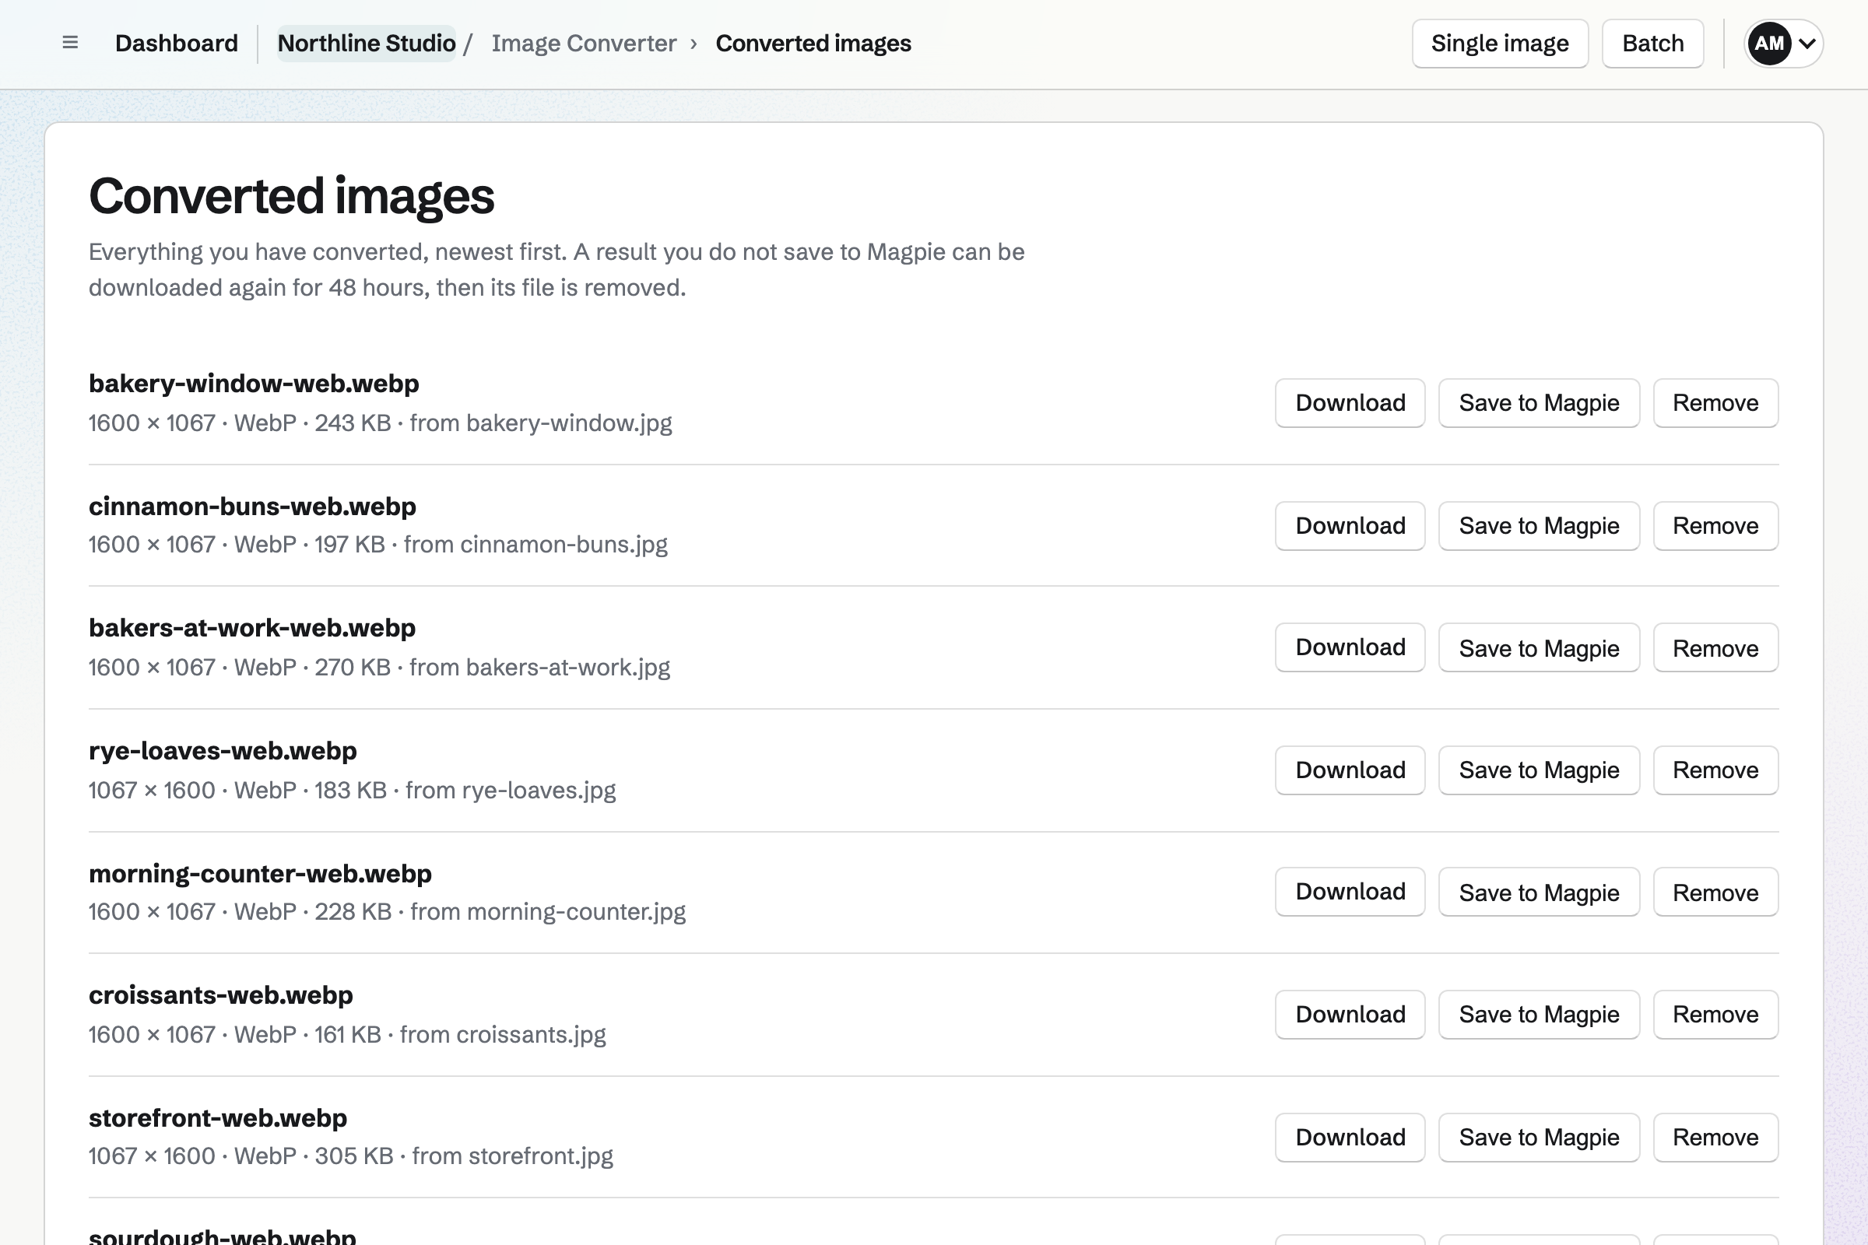Image resolution: width=1868 pixels, height=1245 pixels.
Task: Download cinnamon-buns-web.webp
Action: point(1350,526)
